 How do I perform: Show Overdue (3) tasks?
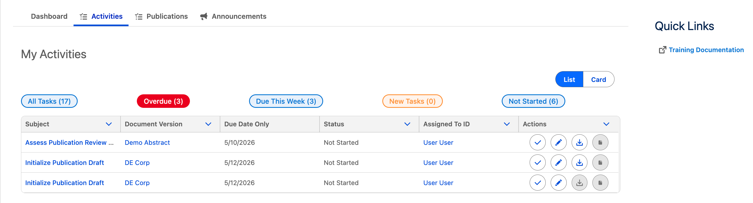[163, 101]
